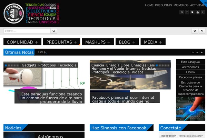Click the search magnifier button
The height and width of the screenshot is (138, 207).
click(x=53, y=31)
